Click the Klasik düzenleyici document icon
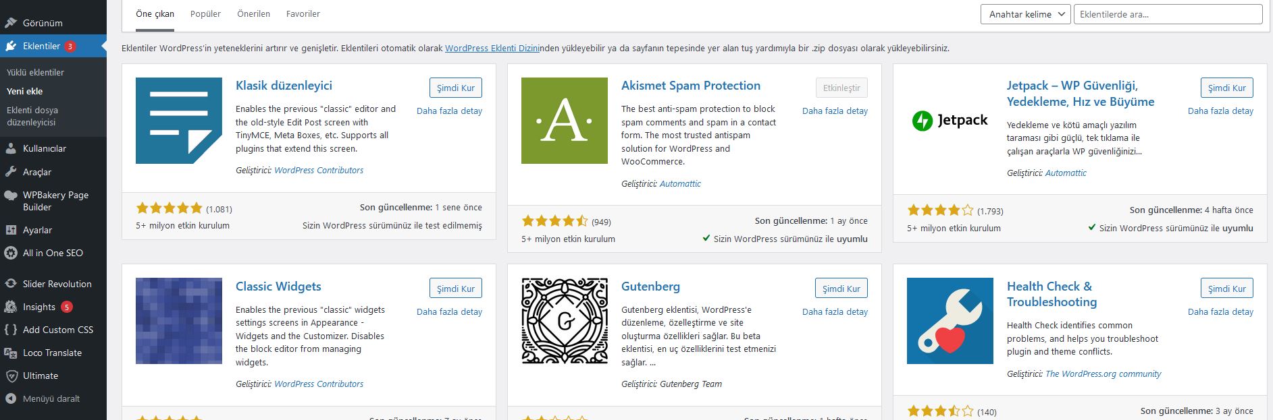 pyautogui.click(x=178, y=121)
